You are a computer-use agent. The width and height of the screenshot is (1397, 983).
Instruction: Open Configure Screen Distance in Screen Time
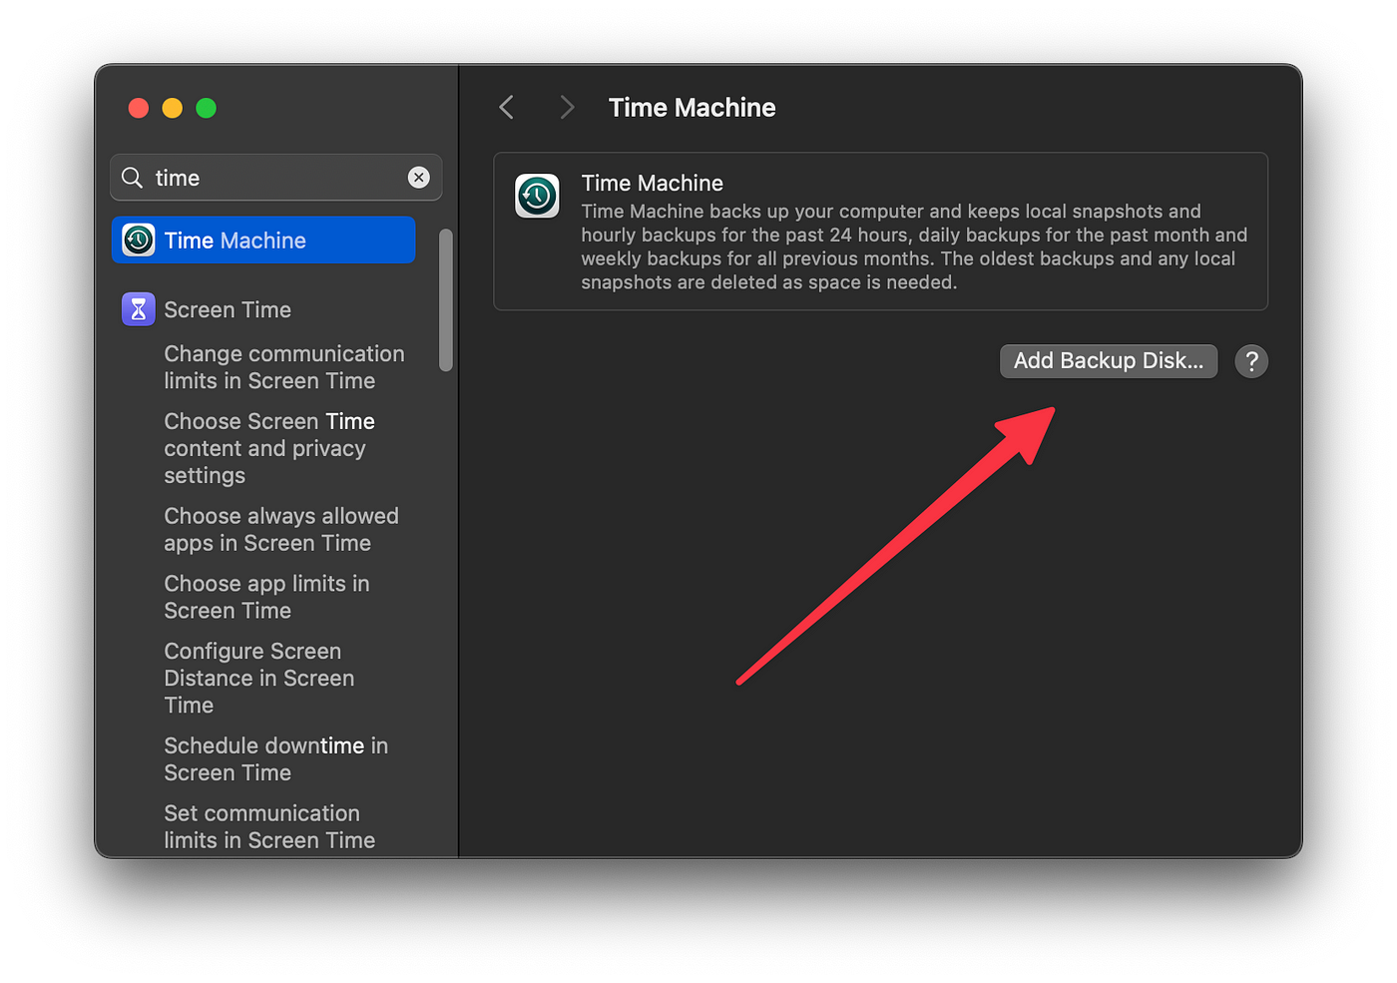(259, 679)
